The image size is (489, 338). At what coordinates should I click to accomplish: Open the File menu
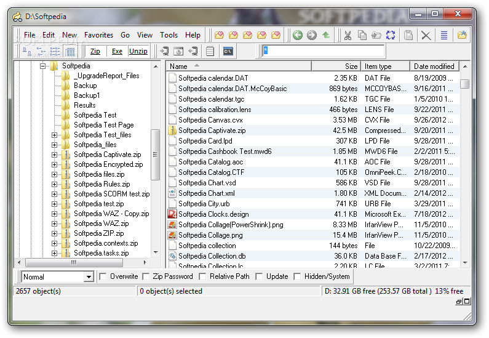click(x=30, y=35)
